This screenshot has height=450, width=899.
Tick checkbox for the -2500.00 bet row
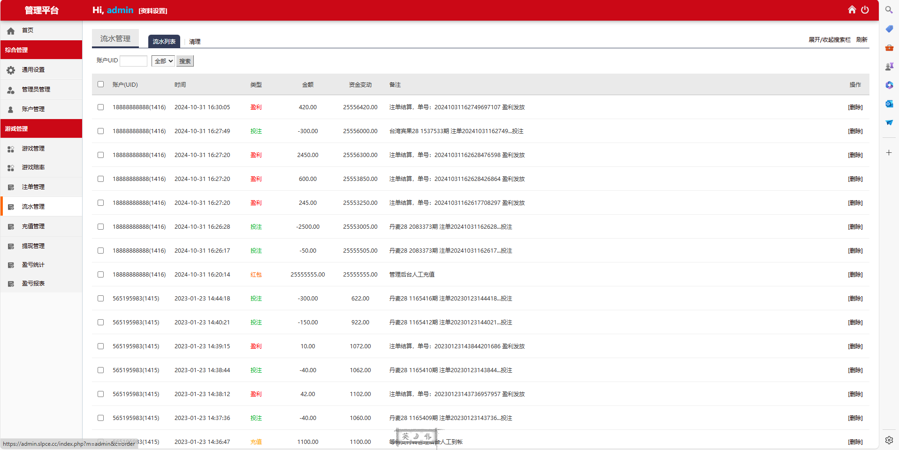[x=100, y=226]
